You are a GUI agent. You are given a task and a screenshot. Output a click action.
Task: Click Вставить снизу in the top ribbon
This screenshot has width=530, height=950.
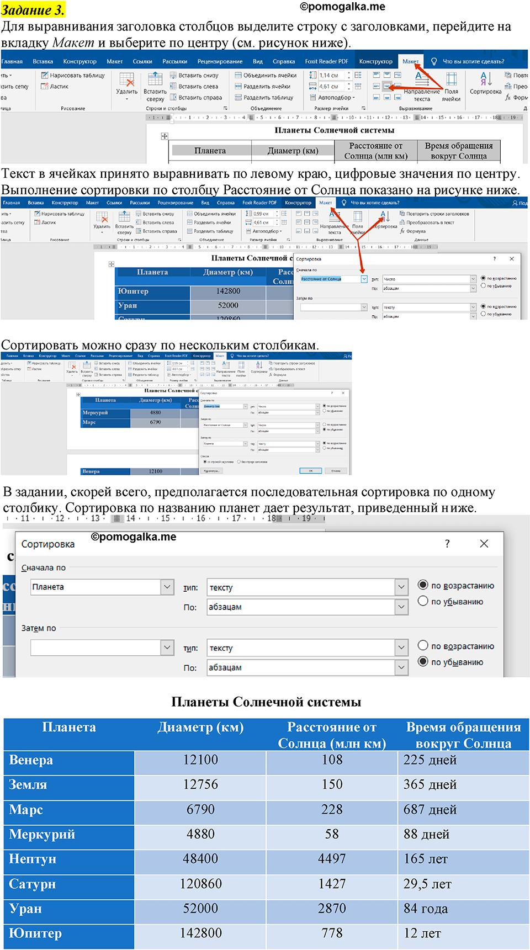point(194,75)
